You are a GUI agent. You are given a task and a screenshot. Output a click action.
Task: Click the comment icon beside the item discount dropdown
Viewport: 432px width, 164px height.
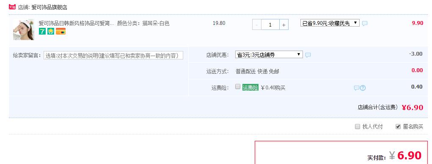(364, 24)
